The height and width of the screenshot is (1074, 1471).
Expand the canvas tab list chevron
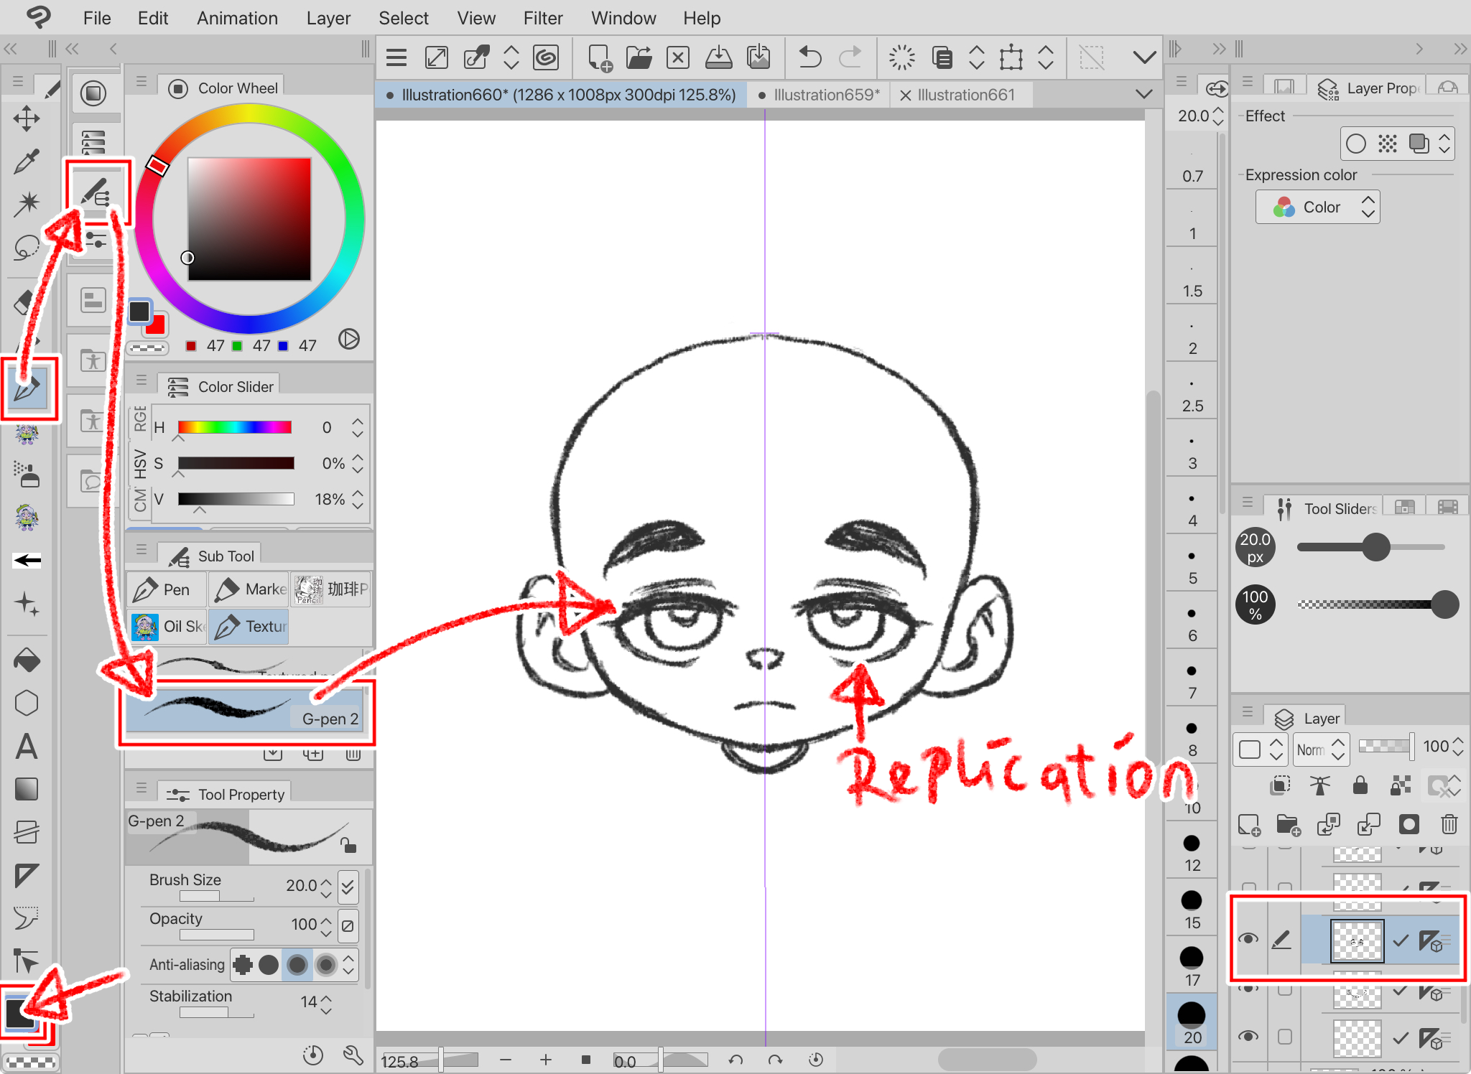pos(1143,94)
